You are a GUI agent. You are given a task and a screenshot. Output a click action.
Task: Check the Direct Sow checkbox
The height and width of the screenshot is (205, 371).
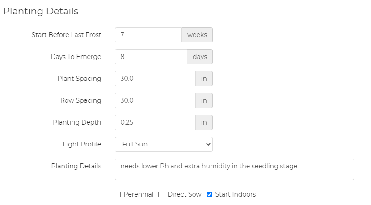tap(162, 195)
